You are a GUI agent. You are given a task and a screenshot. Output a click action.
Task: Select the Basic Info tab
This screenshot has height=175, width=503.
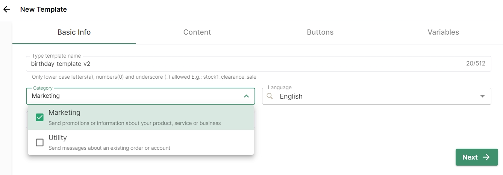coord(74,32)
